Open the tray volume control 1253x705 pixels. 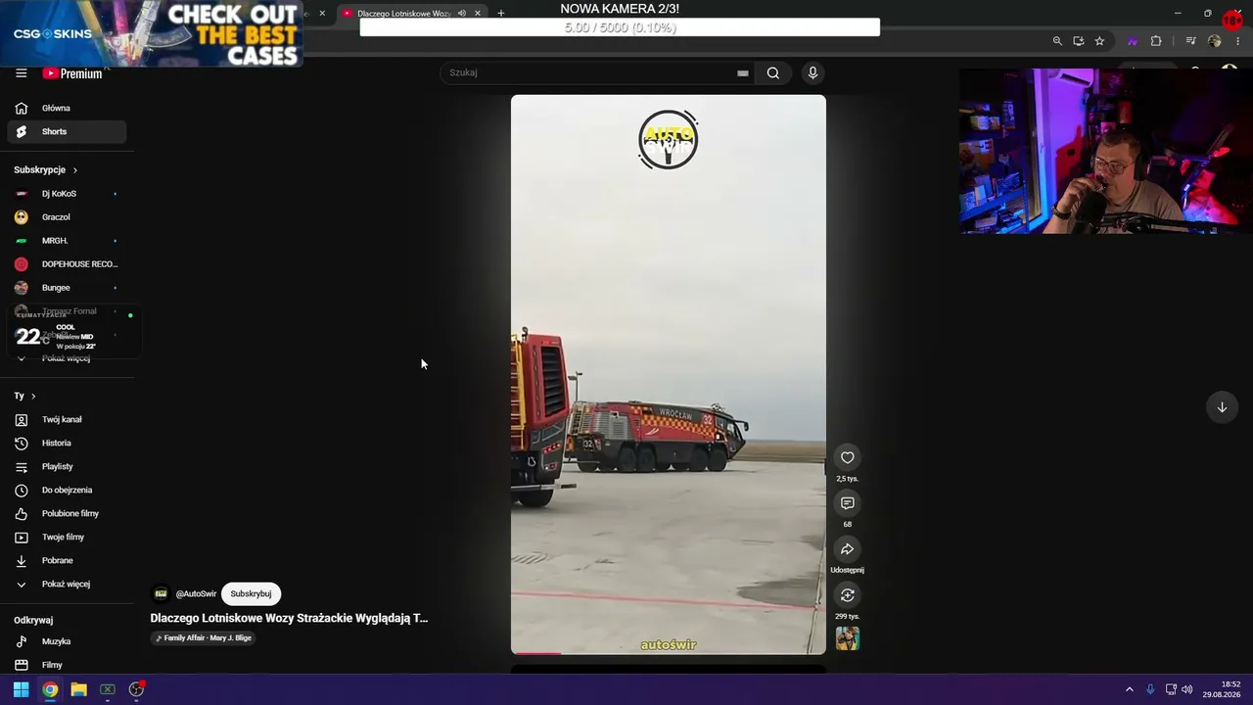1187,689
